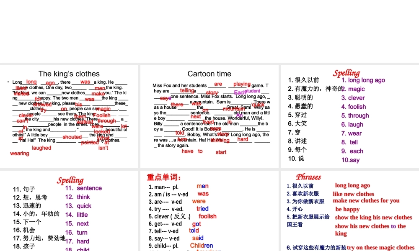Image resolution: width=419 pixels, height=251 pixels.
Task: Click the red phrase 'like new clothes'
Action: point(354,194)
